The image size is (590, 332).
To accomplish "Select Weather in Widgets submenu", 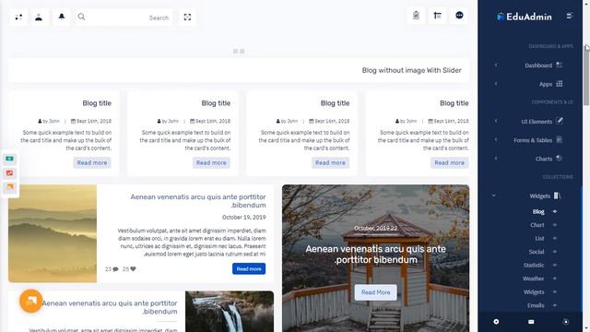I will pyautogui.click(x=533, y=279).
